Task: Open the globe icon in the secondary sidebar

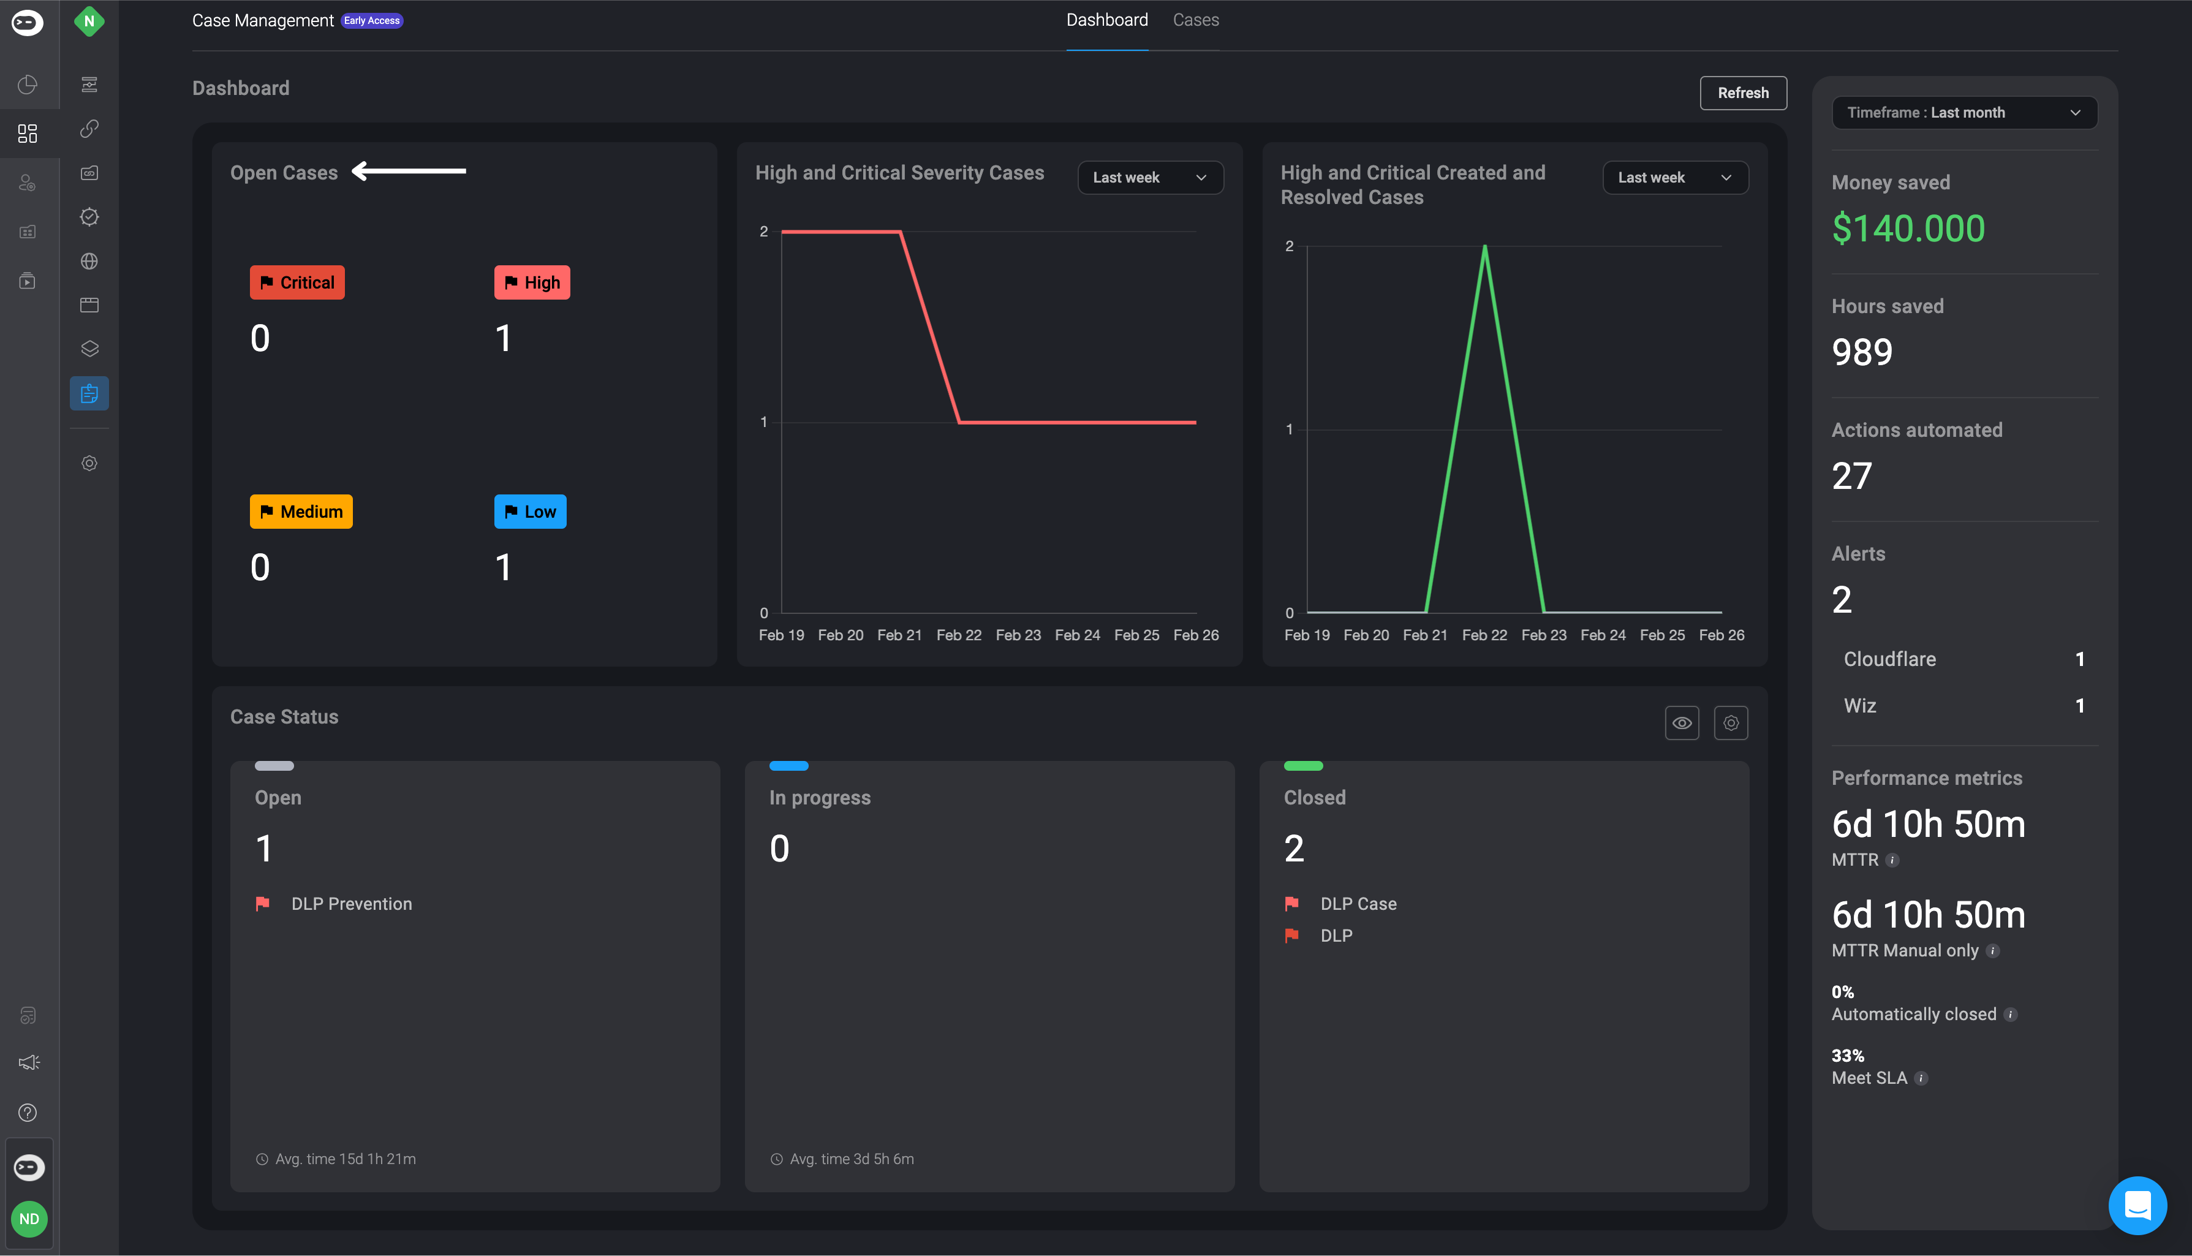Action: click(89, 262)
